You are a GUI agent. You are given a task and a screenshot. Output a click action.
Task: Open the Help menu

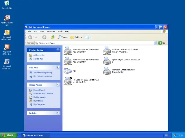point(67,31)
